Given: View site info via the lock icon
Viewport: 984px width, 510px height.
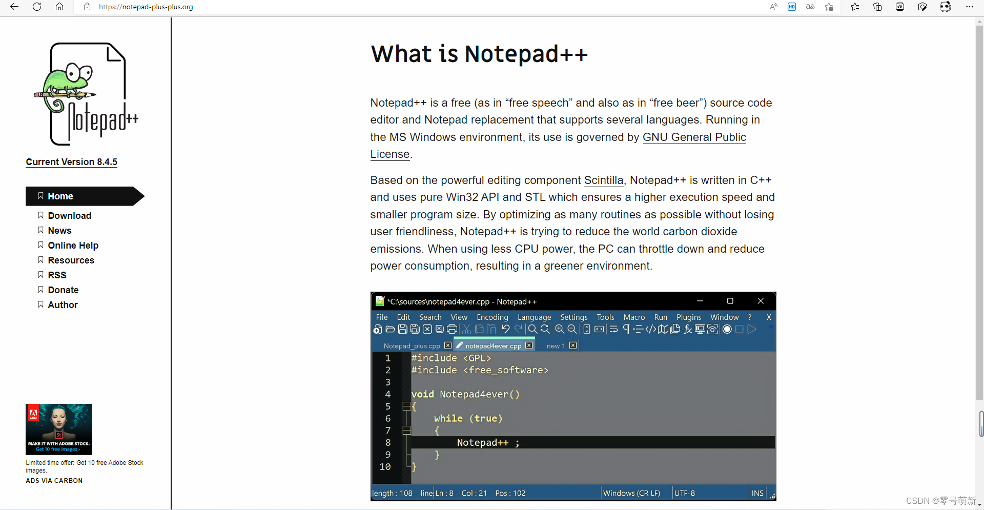Looking at the screenshot, I should click(x=87, y=7).
